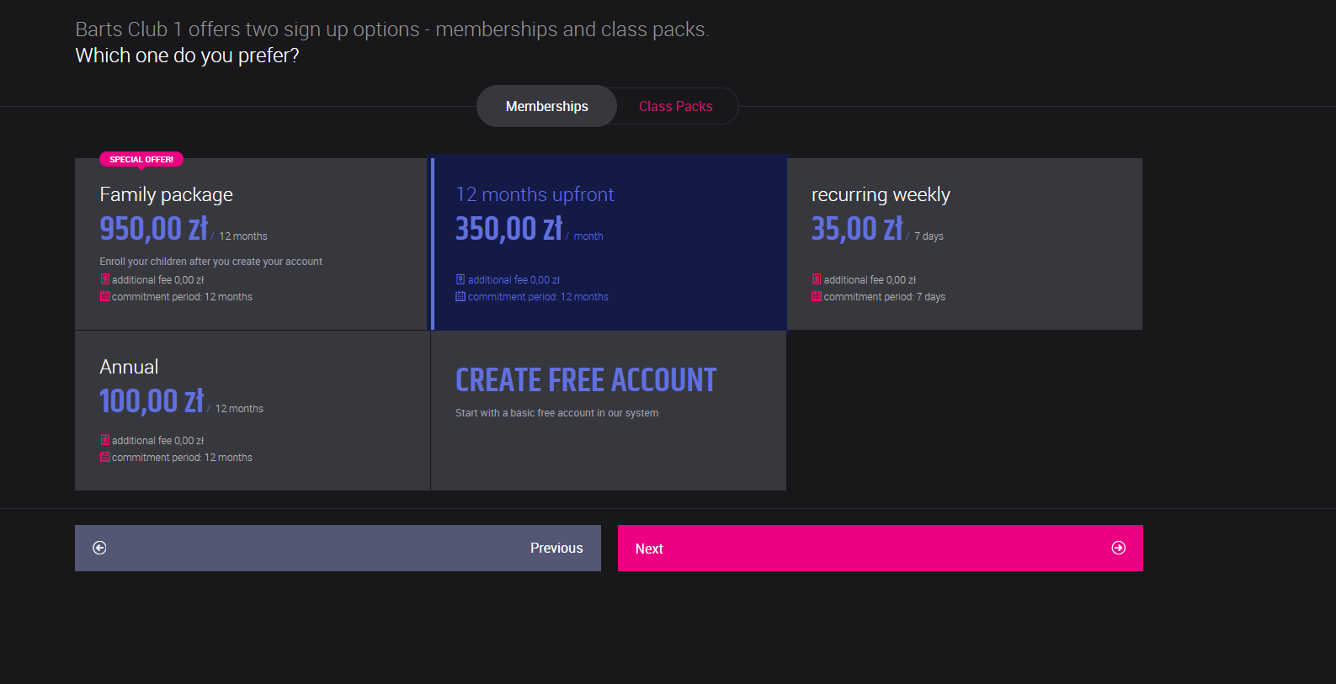Switch to the Memberships tab
The image size is (1336, 684).
coord(546,107)
